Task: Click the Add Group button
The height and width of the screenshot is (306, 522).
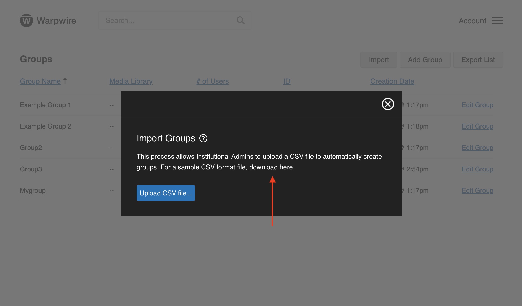Action: [425, 60]
